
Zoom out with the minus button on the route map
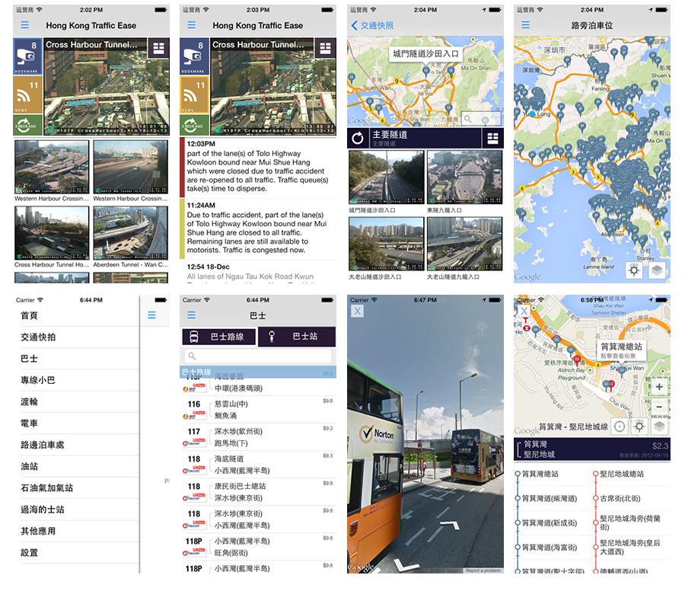point(659,408)
